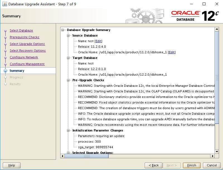Click the vertical scrollbar down arrow
This screenshot has width=223, height=170.
click(x=217, y=152)
